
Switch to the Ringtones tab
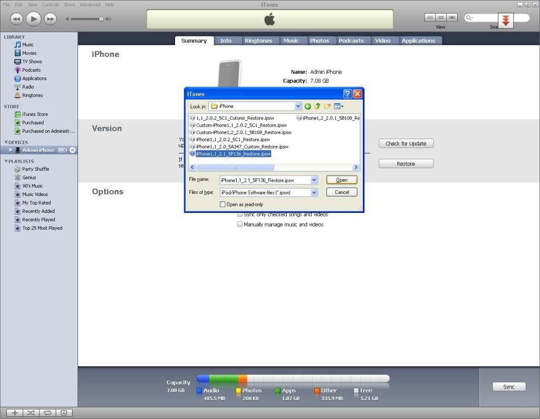(x=258, y=41)
